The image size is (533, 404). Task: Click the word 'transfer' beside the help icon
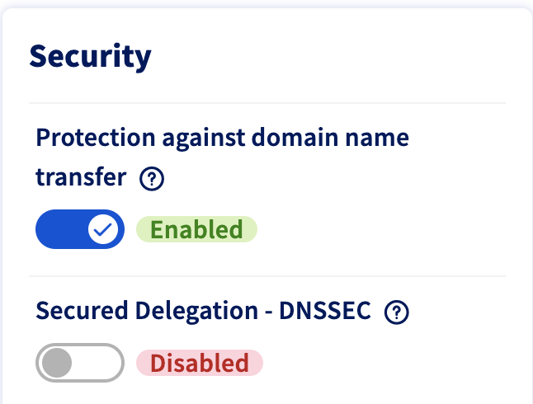point(81,177)
